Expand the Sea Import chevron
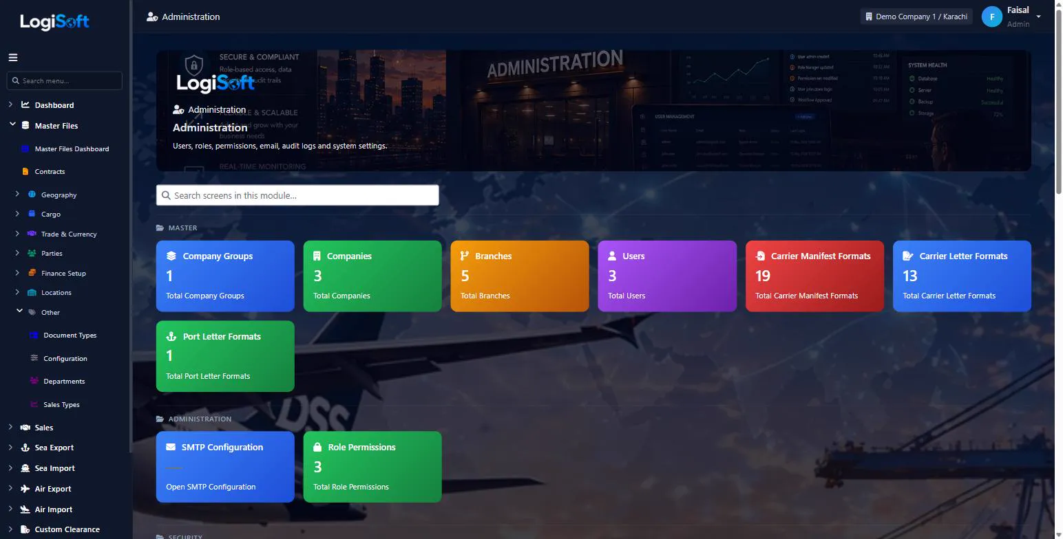1063x539 pixels. coord(10,468)
